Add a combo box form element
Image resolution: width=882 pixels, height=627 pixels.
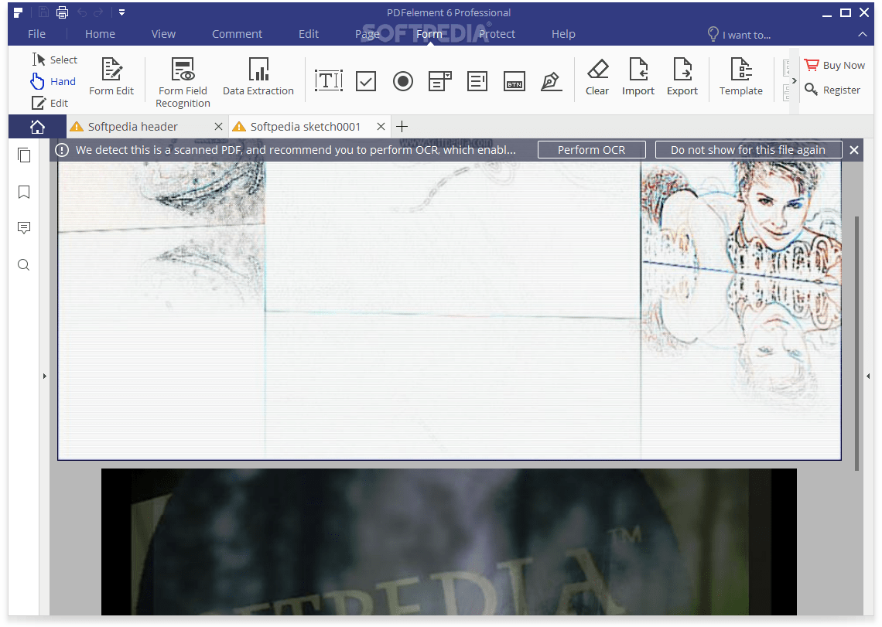(x=440, y=81)
